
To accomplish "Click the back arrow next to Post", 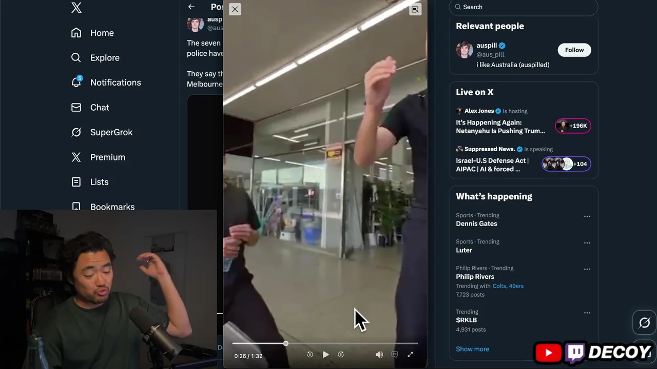I will (191, 7).
